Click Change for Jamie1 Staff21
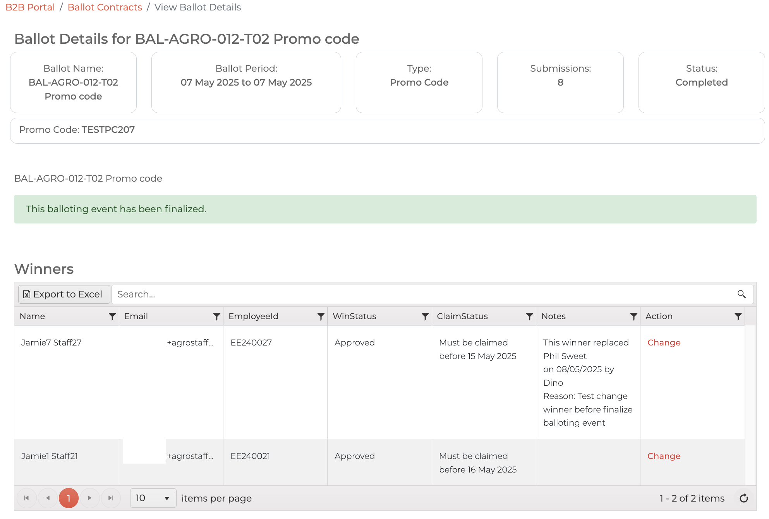769x519 pixels. point(664,456)
